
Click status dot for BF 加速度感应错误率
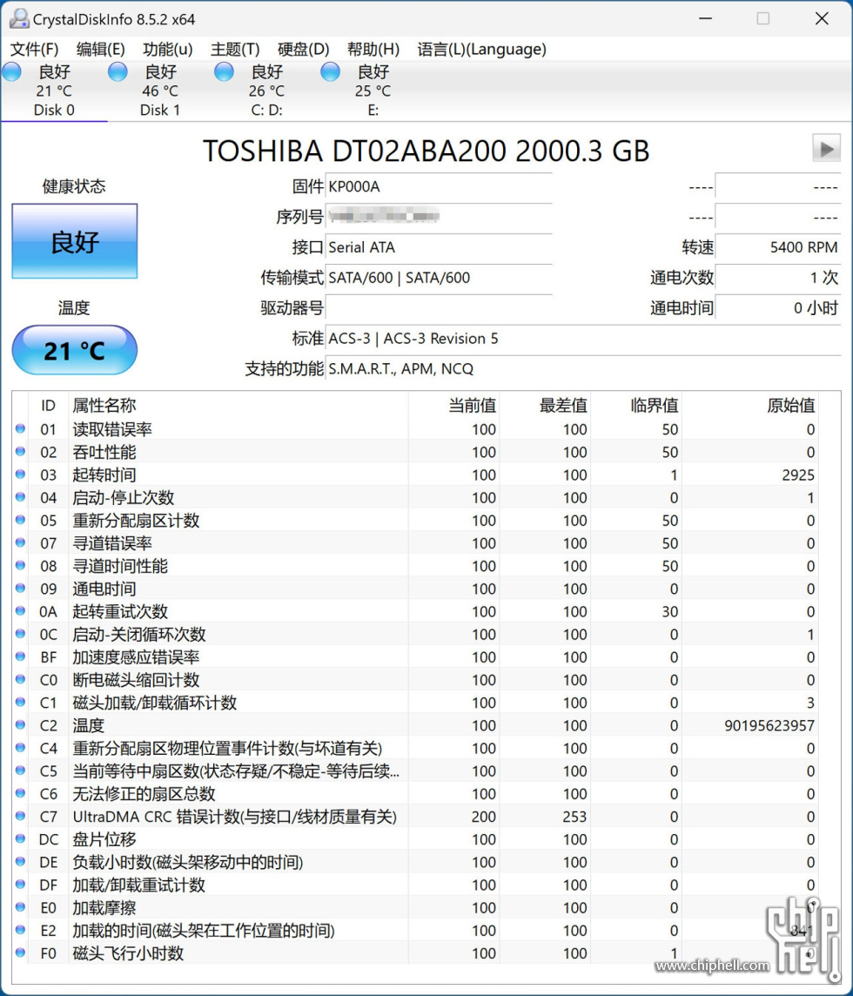tap(20, 656)
